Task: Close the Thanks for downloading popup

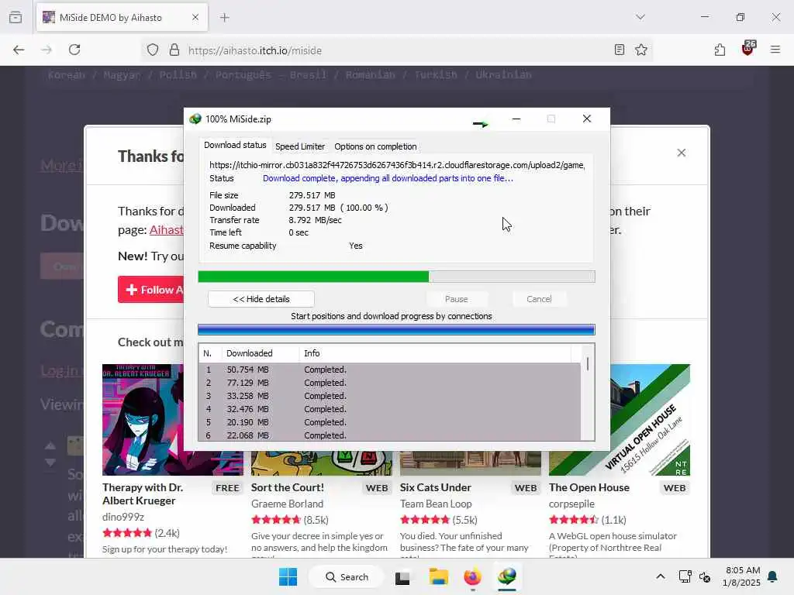Action: 681,153
